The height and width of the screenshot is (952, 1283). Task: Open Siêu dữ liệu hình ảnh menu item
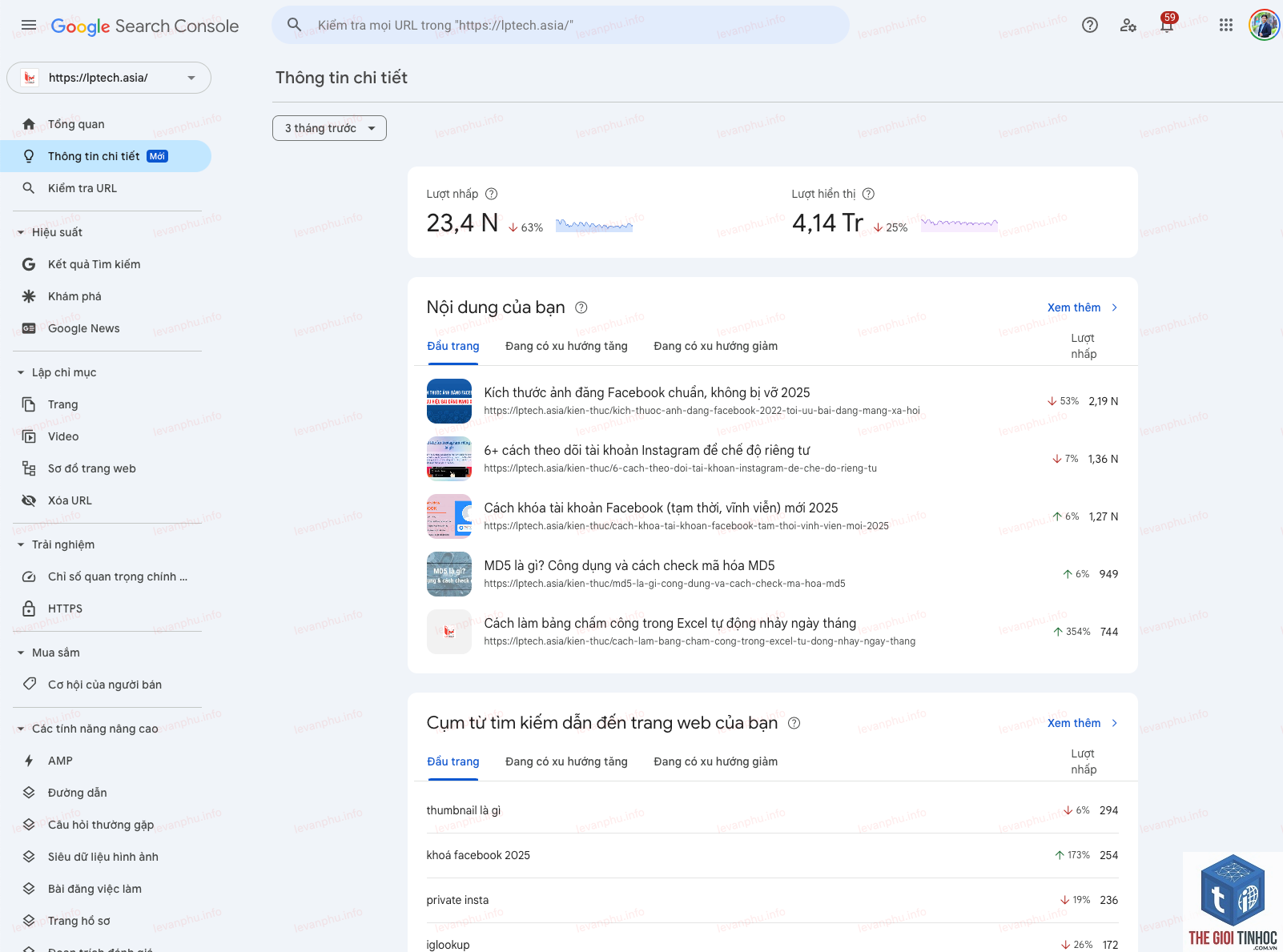coord(103,857)
